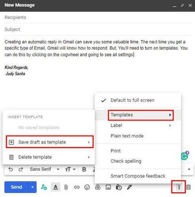
Task: Click the insert photo icon
Action: pos(108,187)
